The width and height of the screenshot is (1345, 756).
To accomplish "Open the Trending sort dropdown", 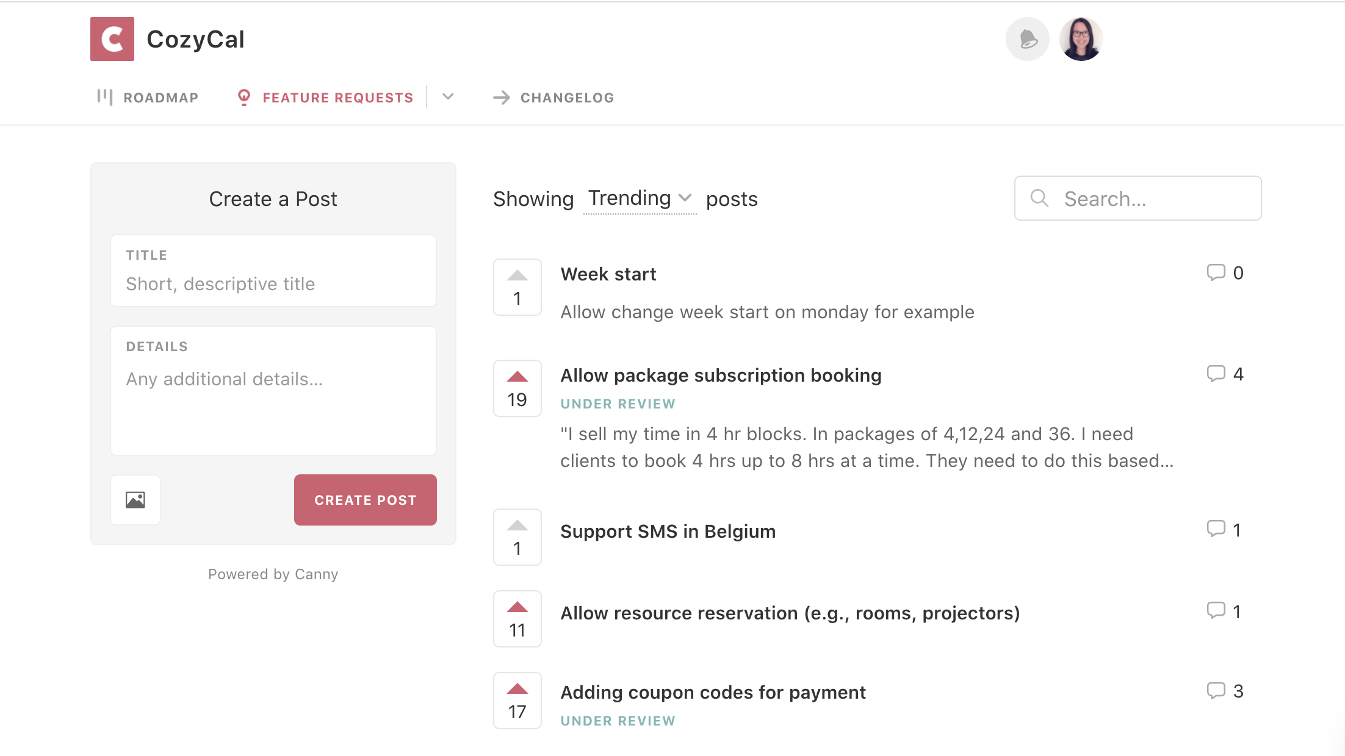I will pos(640,198).
